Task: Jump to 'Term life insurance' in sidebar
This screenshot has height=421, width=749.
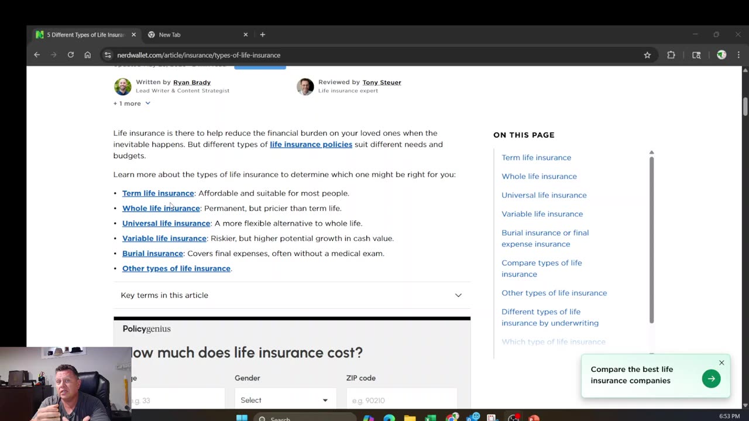Action: (536, 157)
